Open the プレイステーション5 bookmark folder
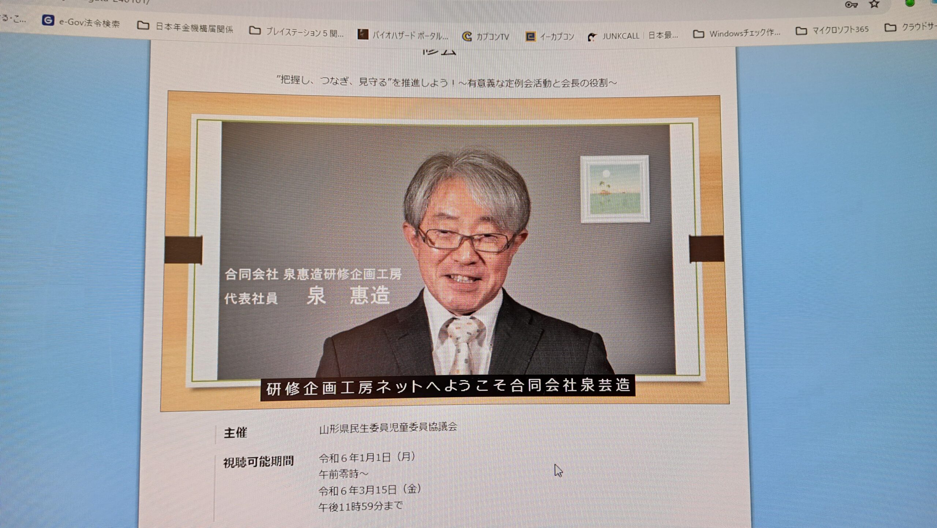Screen dimensions: 937x528 [x=296, y=32]
